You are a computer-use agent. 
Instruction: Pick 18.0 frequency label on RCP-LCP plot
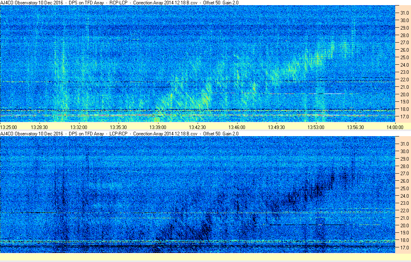404,109
